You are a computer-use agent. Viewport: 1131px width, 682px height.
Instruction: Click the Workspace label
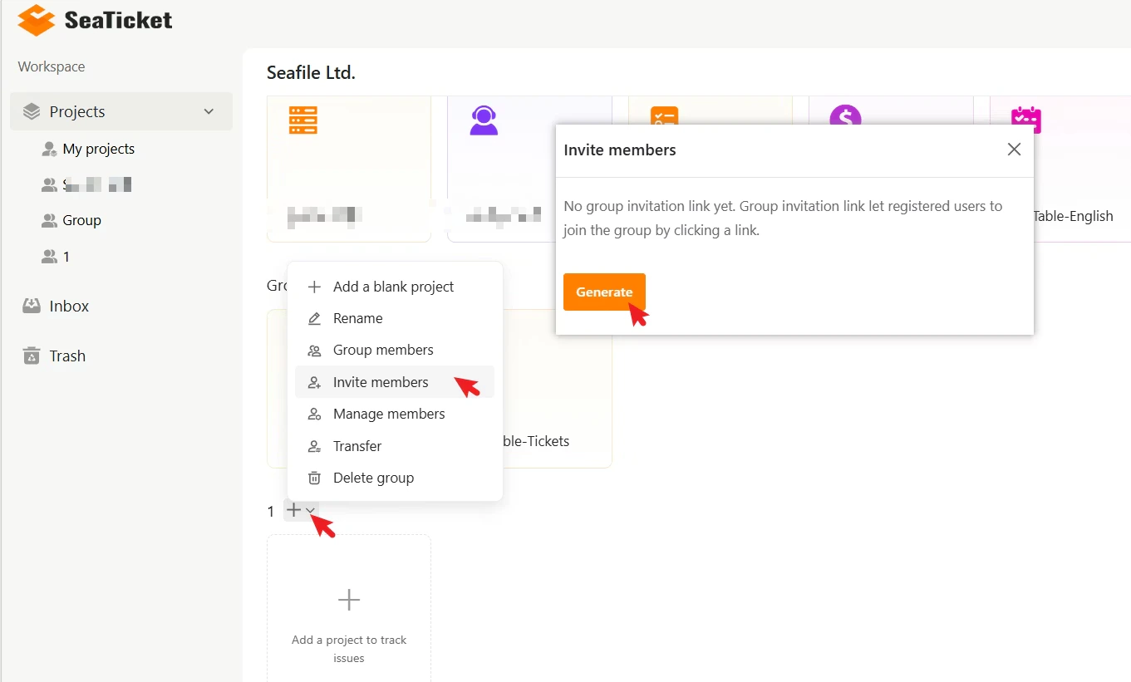[x=52, y=66]
